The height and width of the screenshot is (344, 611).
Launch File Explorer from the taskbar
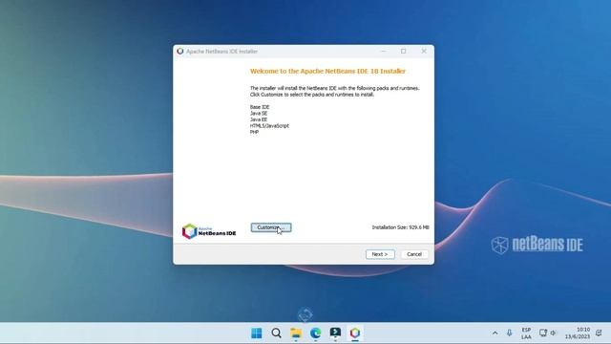coord(296,333)
